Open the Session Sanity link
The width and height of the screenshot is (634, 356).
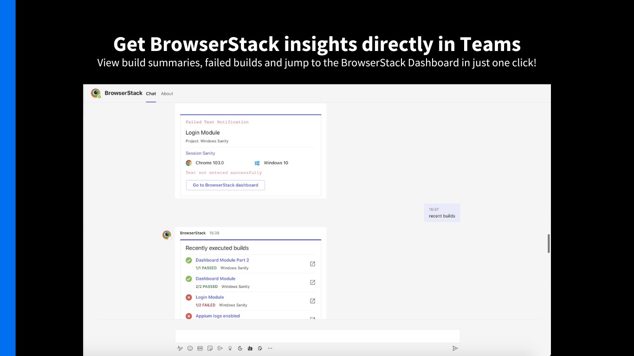click(x=201, y=153)
